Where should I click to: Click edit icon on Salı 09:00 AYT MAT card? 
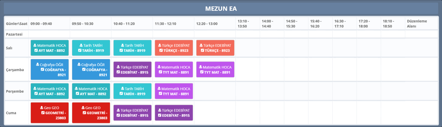[x=36, y=50]
